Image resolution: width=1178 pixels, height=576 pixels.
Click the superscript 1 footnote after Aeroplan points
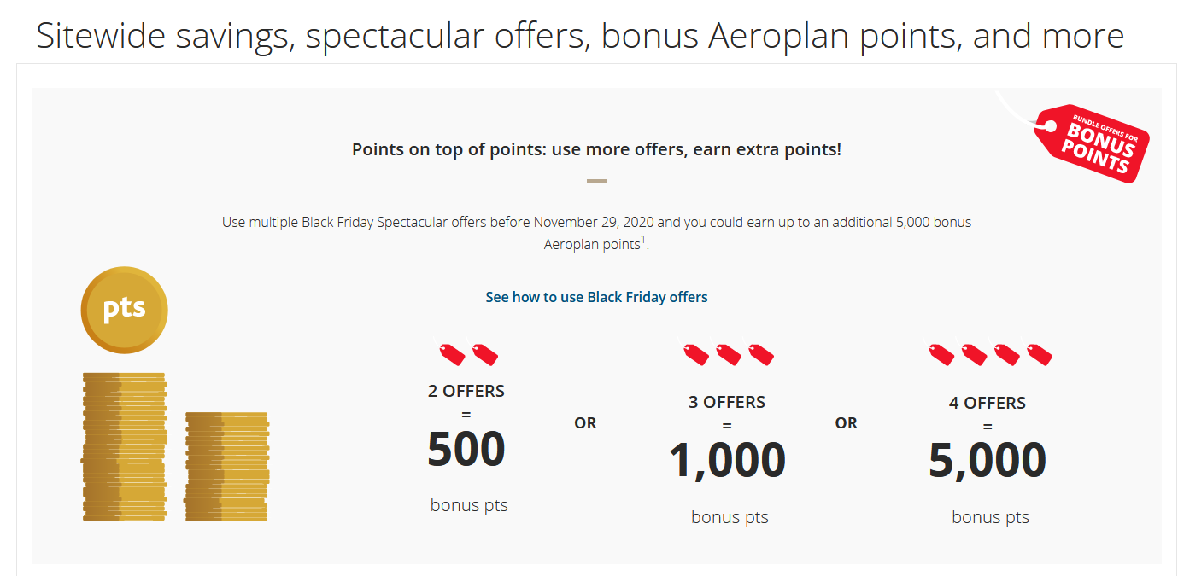point(644,240)
